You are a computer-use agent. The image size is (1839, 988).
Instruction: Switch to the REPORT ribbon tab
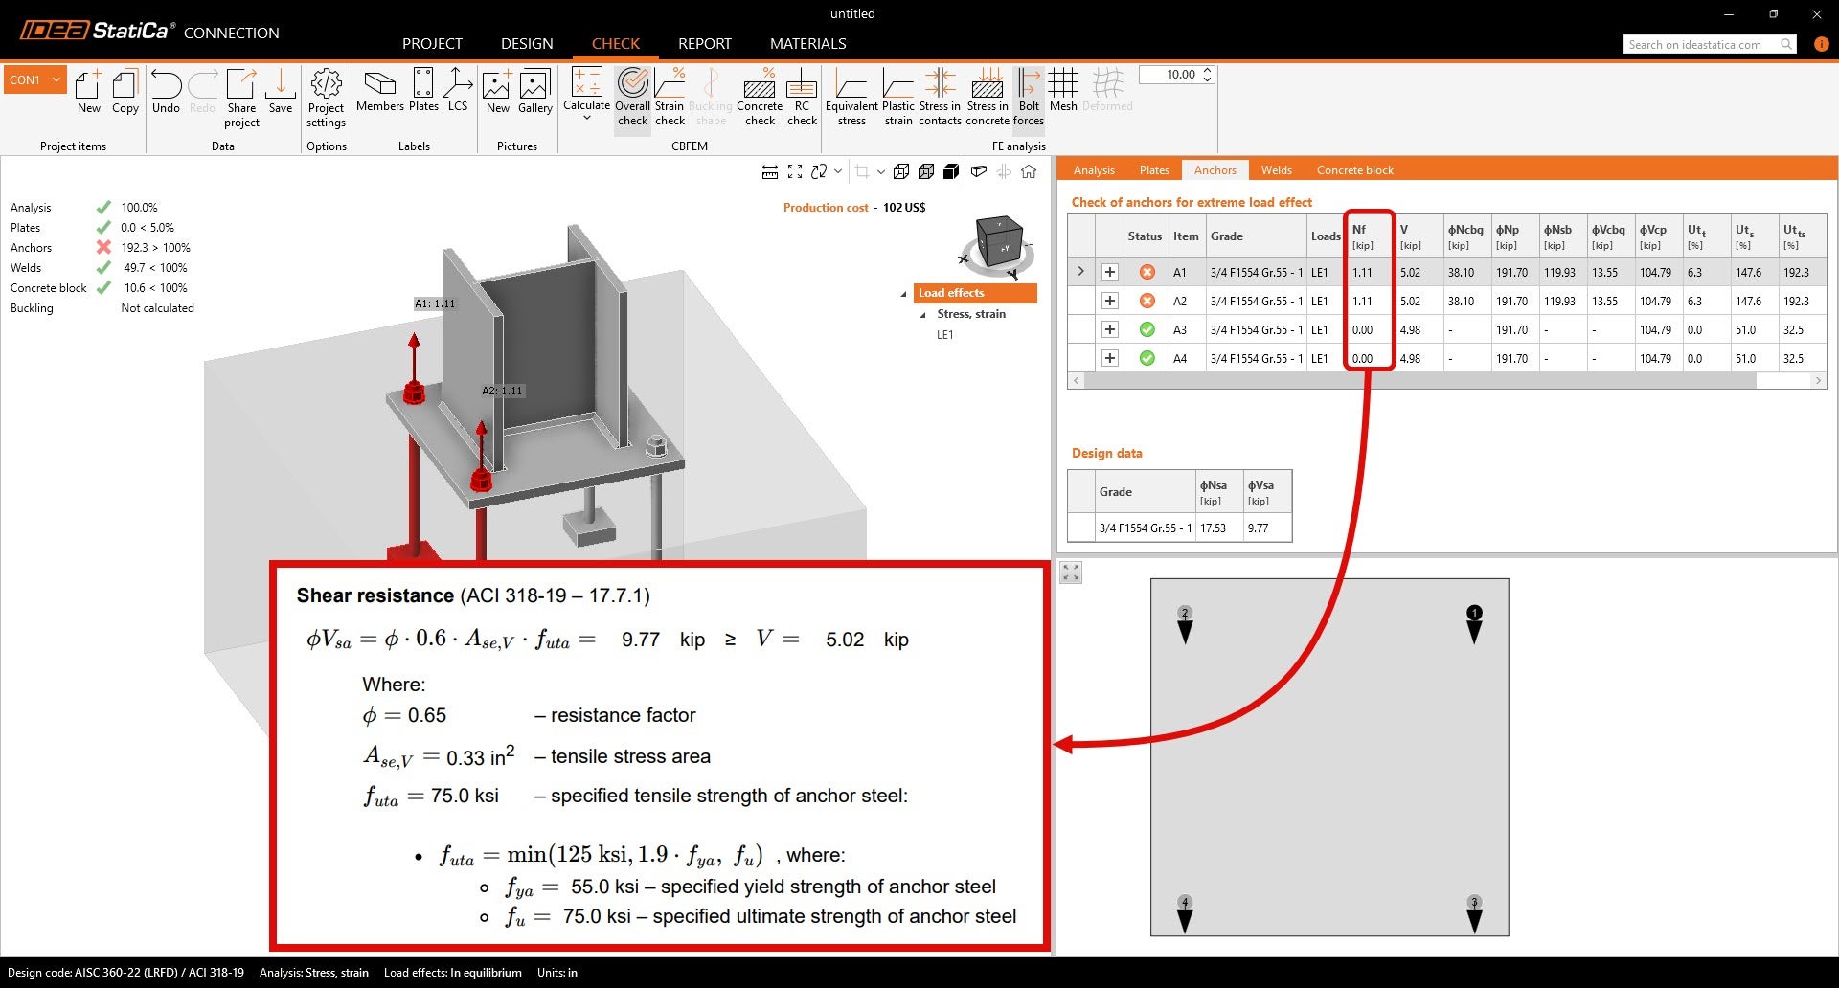[x=704, y=43]
